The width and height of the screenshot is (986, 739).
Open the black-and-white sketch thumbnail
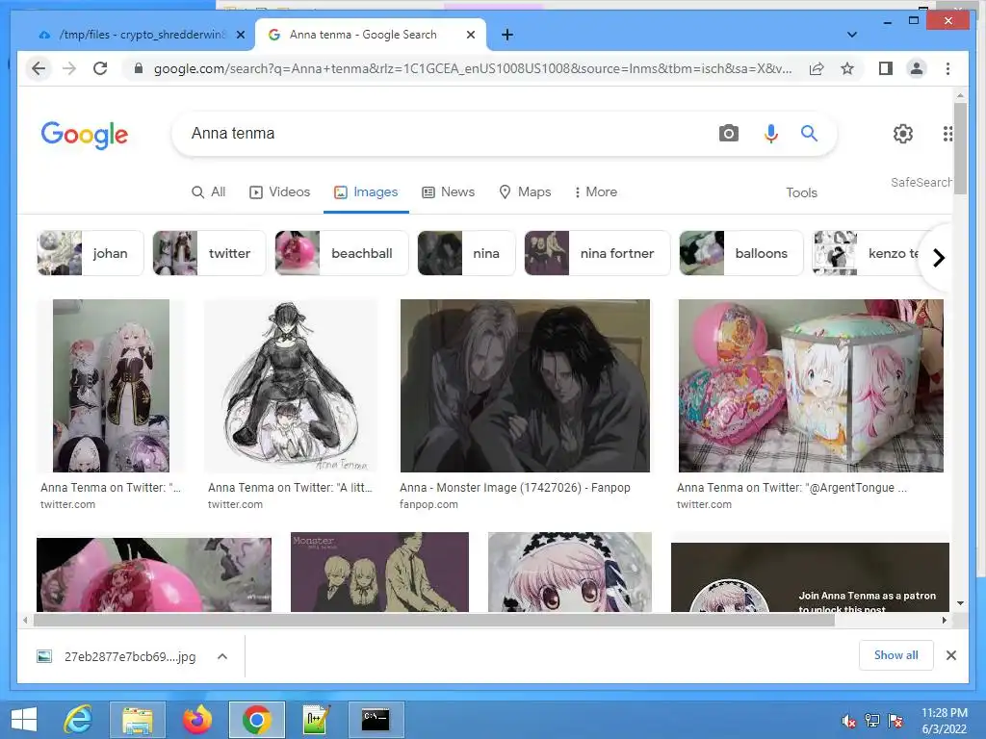click(291, 385)
